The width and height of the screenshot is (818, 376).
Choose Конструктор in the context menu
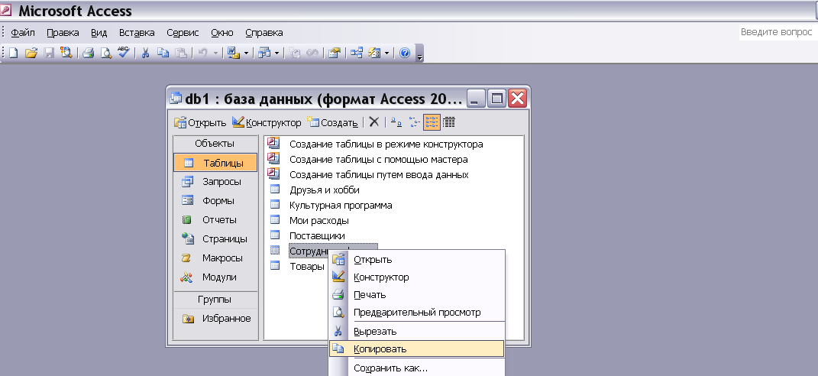click(x=417, y=277)
